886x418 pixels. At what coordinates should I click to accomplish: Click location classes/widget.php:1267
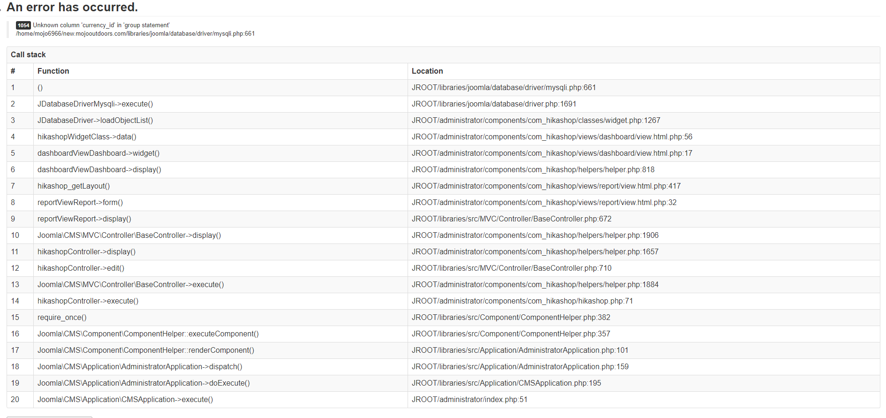pyautogui.click(x=536, y=121)
